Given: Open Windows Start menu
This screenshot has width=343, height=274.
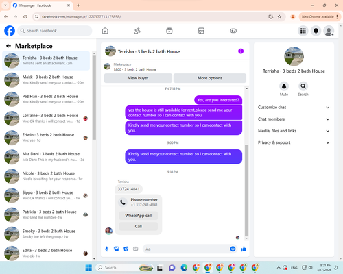Looking at the screenshot, I should [x=88, y=268].
